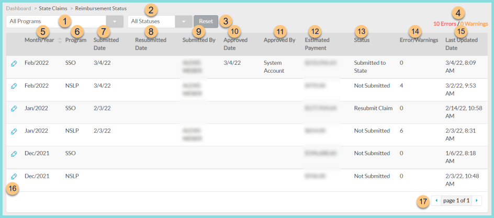The width and height of the screenshot is (494, 218).
Task: Click the 3/4/22 approved date cell
Action: (232, 63)
